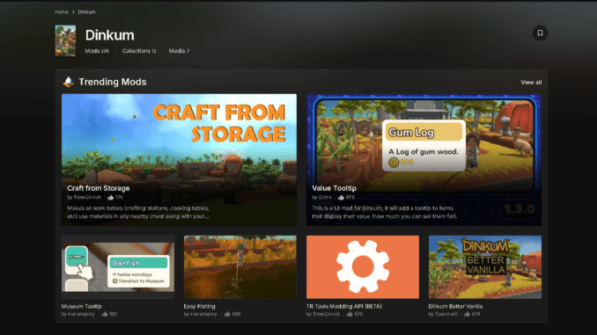Click the Value Tooltip description text
Viewport: 597px width, 335px height.
tap(385, 212)
